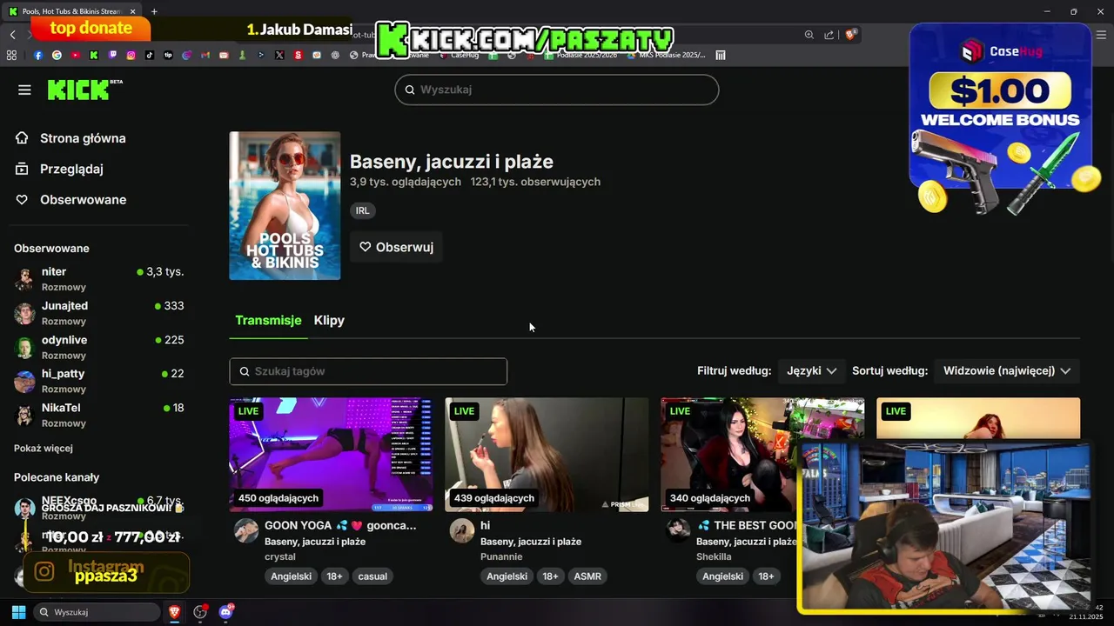Open the YouTube bookmark

(75, 55)
